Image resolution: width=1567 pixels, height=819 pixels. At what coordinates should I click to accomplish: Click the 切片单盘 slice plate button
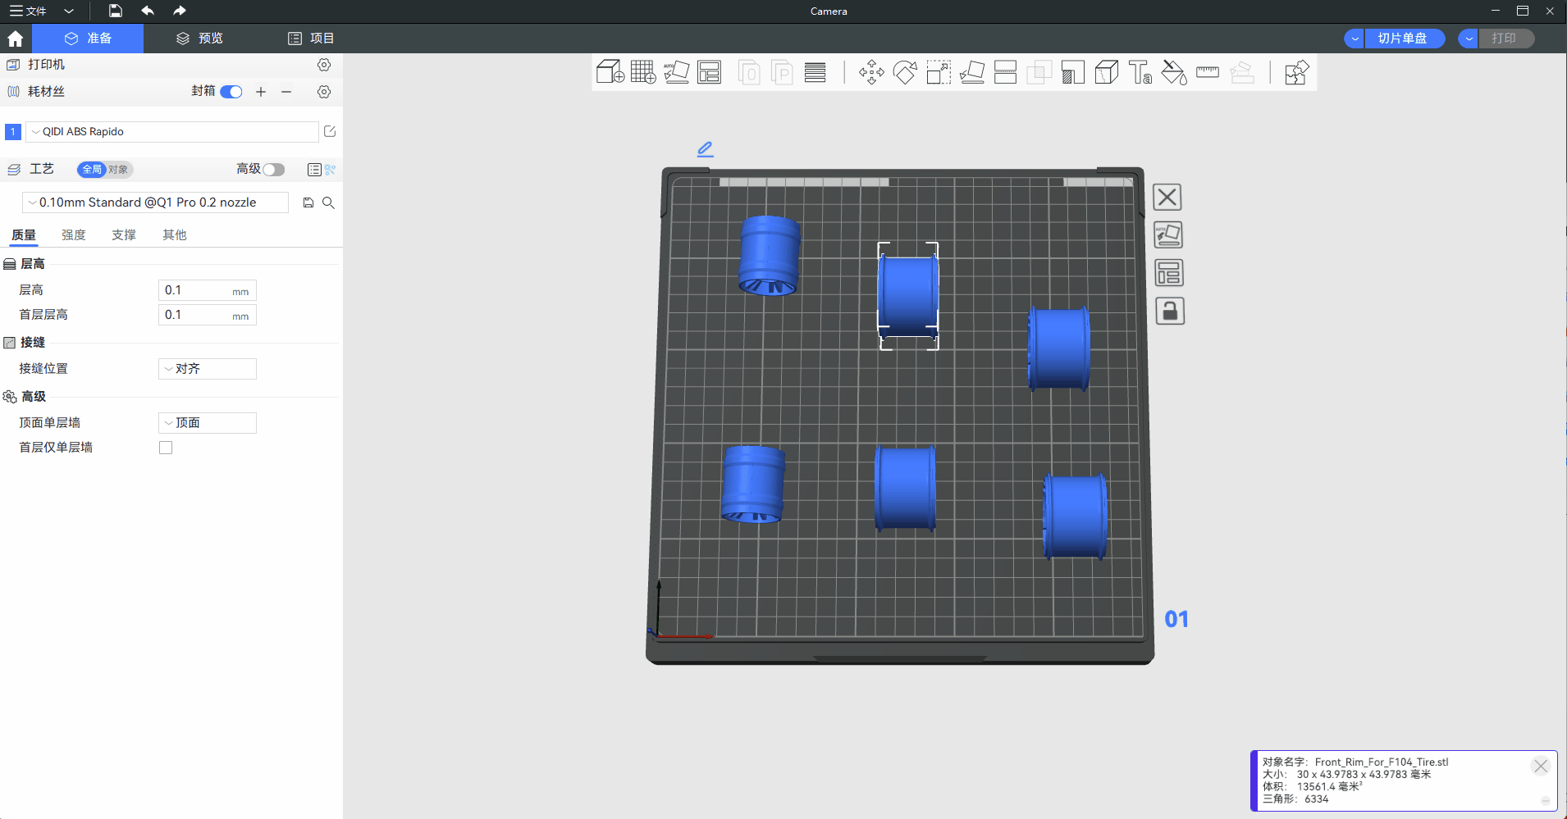tap(1403, 39)
